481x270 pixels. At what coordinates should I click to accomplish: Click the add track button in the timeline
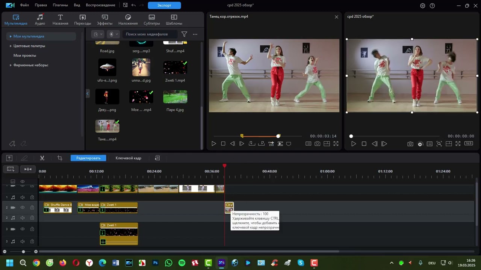11,169
